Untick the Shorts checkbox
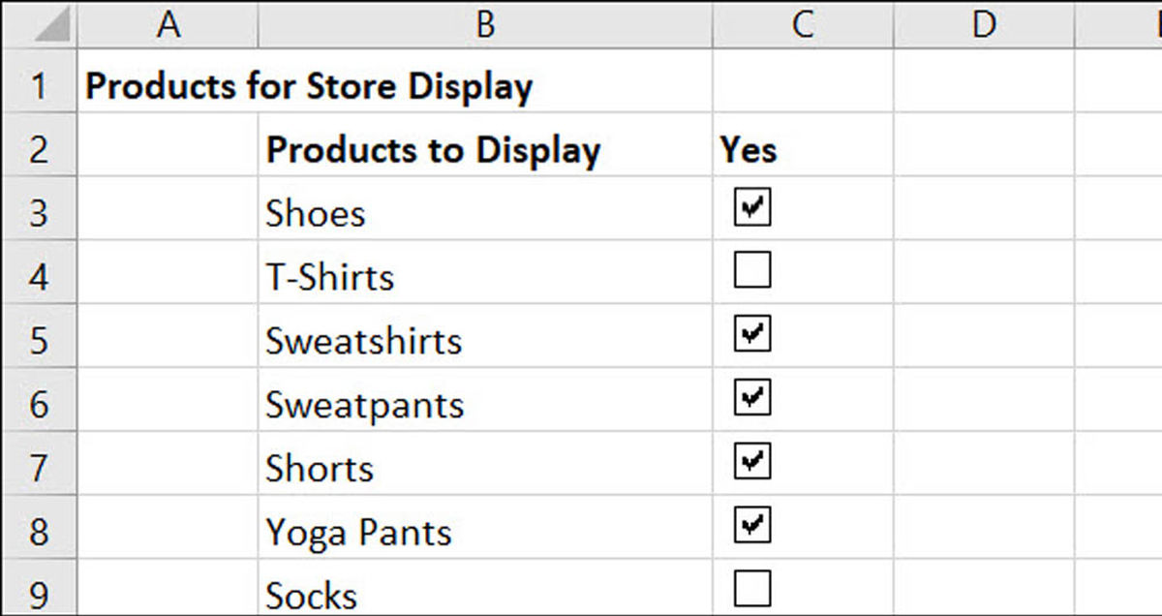The image size is (1162, 616). (x=752, y=462)
